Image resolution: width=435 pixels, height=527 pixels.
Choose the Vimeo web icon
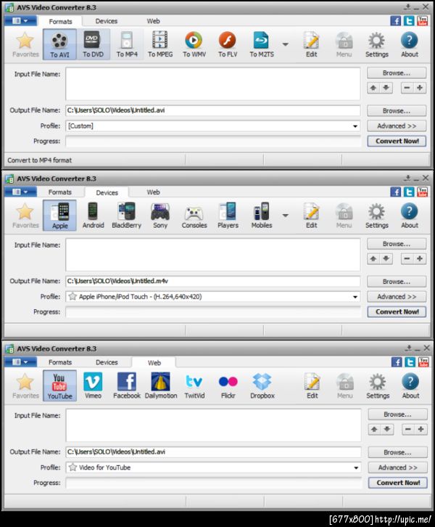pos(93,386)
